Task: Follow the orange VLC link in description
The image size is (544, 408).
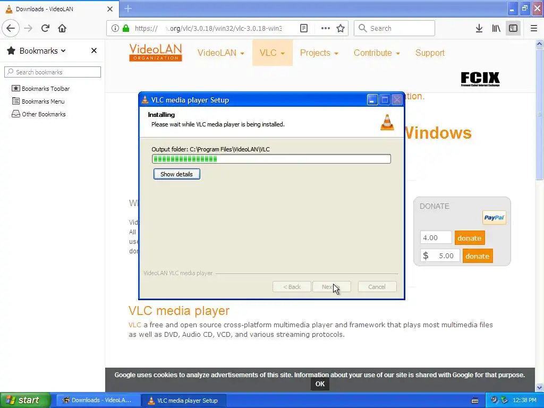Action: (134, 325)
